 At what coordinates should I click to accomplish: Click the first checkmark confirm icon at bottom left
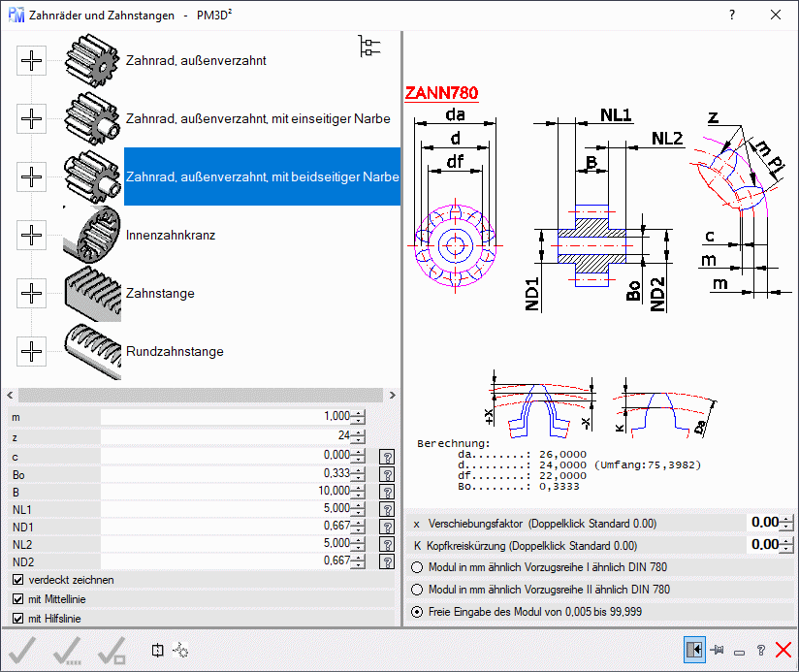[22, 651]
